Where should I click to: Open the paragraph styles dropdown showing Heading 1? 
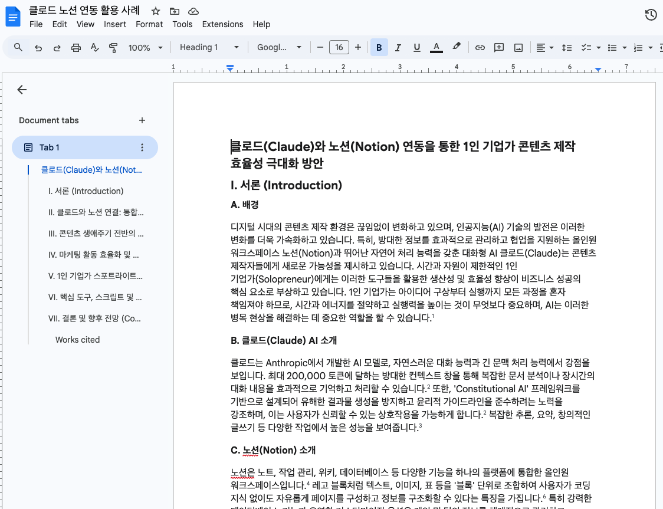[x=209, y=47]
